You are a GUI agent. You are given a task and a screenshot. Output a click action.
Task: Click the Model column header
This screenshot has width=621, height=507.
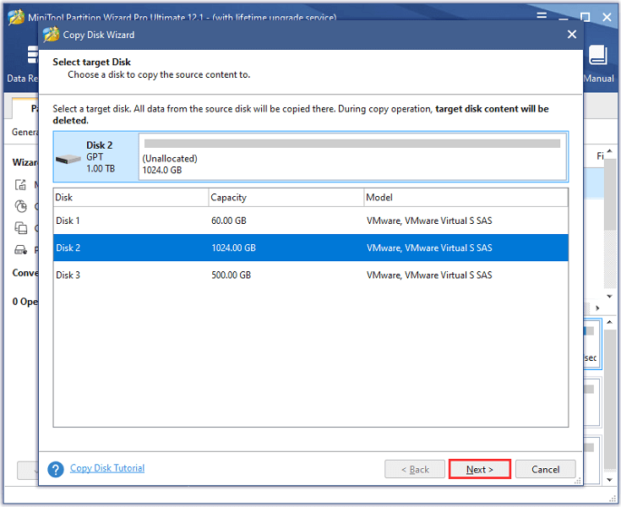tap(465, 197)
